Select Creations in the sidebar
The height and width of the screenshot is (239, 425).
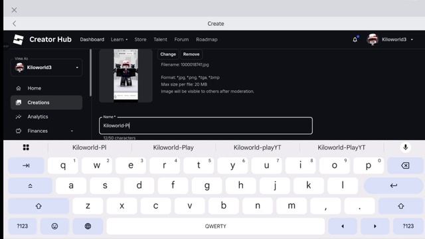[x=46, y=102]
